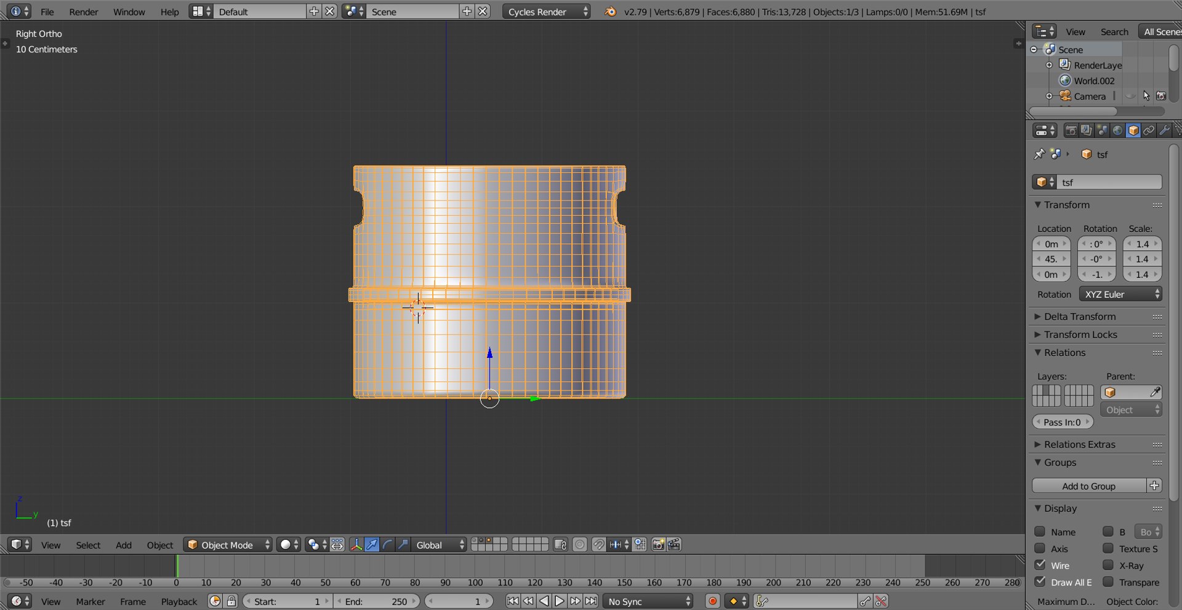Viewport: 1182px width, 610px height.
Task: Enable the Texture Space checkbox
Action: click(1108, 549)
